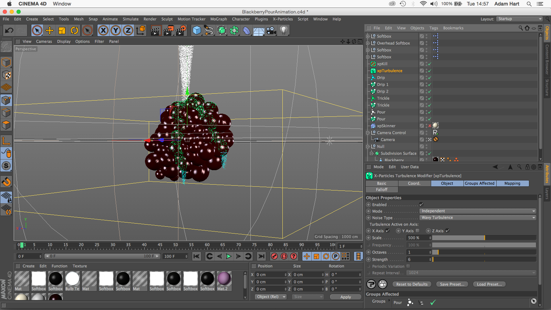
Task: Click frame 50 on the timeline
Action: click(176, 245)
